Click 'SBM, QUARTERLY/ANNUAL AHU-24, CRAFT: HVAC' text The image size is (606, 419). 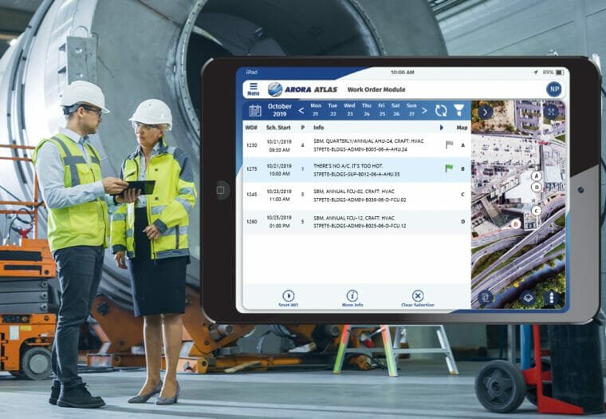click(x=368, y=141)
